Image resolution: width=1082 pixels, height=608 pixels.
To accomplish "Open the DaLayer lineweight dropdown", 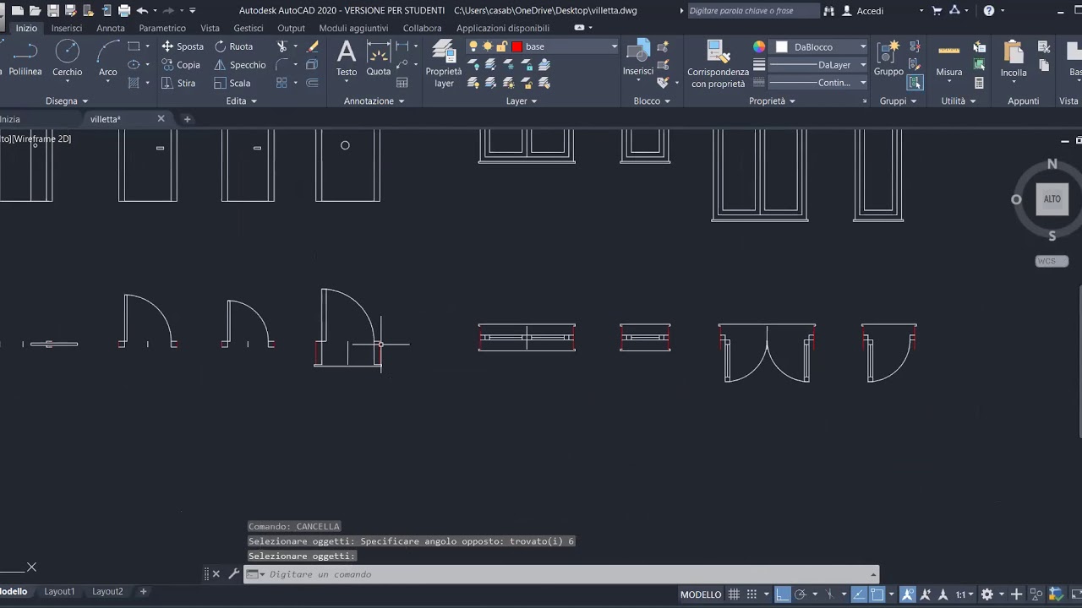I will pyautogui.click(x=862, y=65).
